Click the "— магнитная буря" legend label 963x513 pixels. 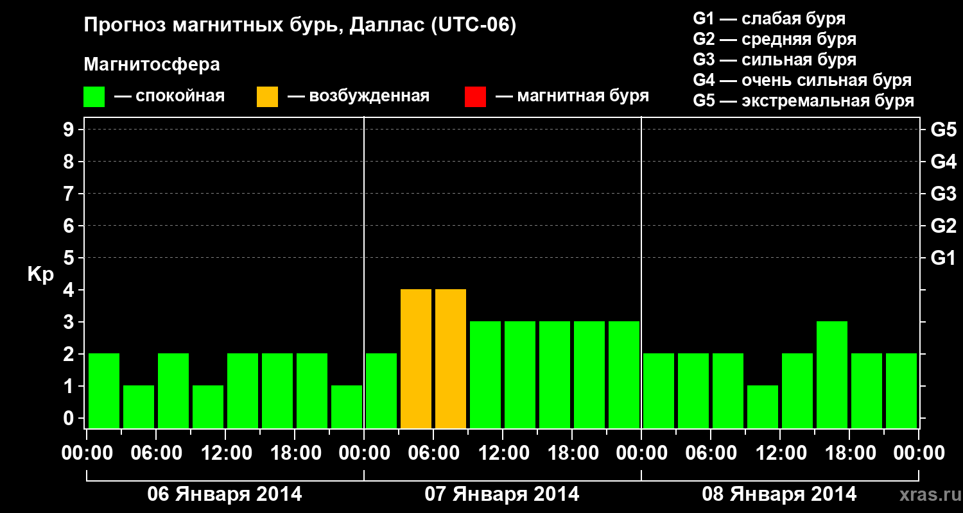coord(572,97)
